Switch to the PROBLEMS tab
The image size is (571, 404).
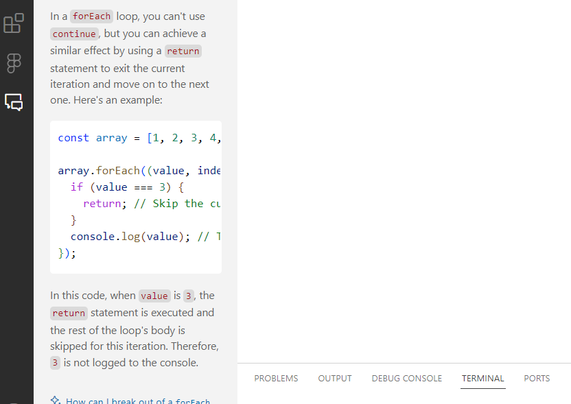click(x=276, y=379)
